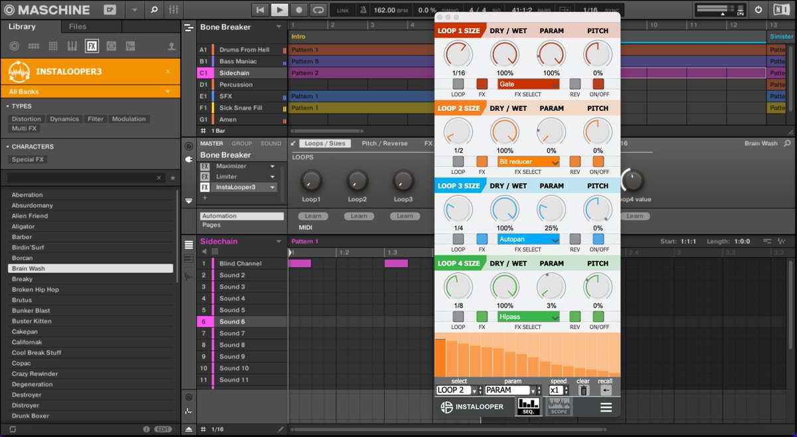Image resolution: width=797 pixels, height=437 pixels.
Task: Open Loop 3 Autopan FX dropdown
Action: pos(529,239)
